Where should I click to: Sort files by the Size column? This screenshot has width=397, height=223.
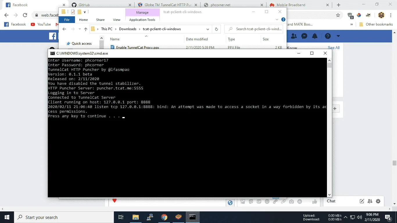266,39
